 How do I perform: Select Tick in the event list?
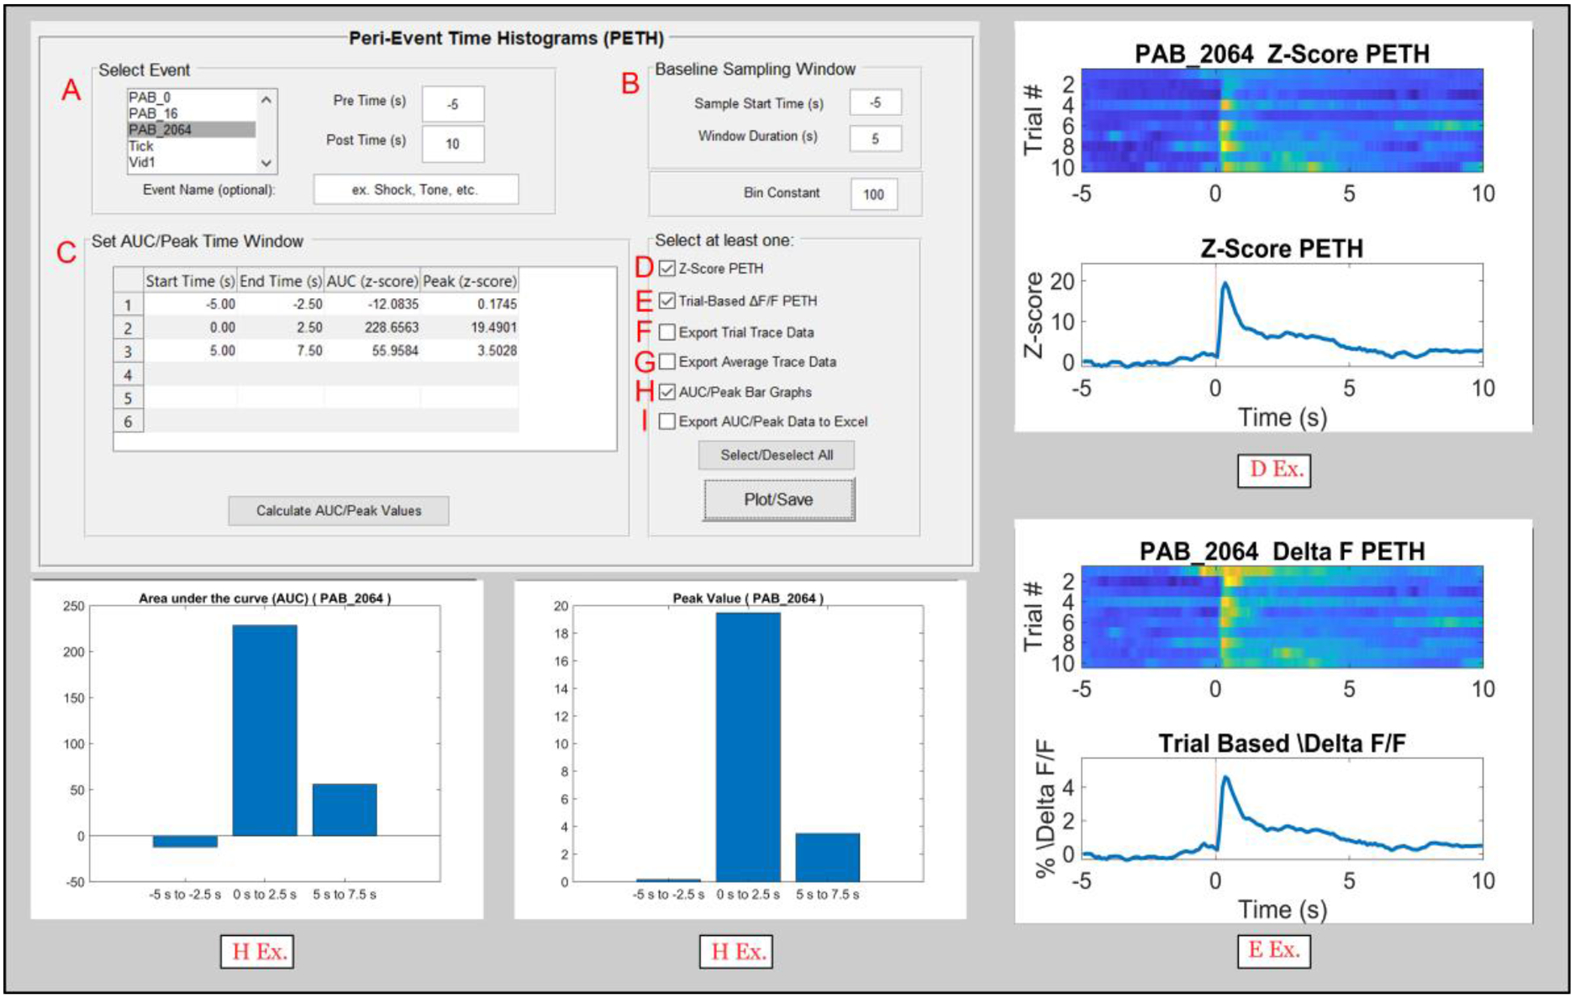click(191, 146)
